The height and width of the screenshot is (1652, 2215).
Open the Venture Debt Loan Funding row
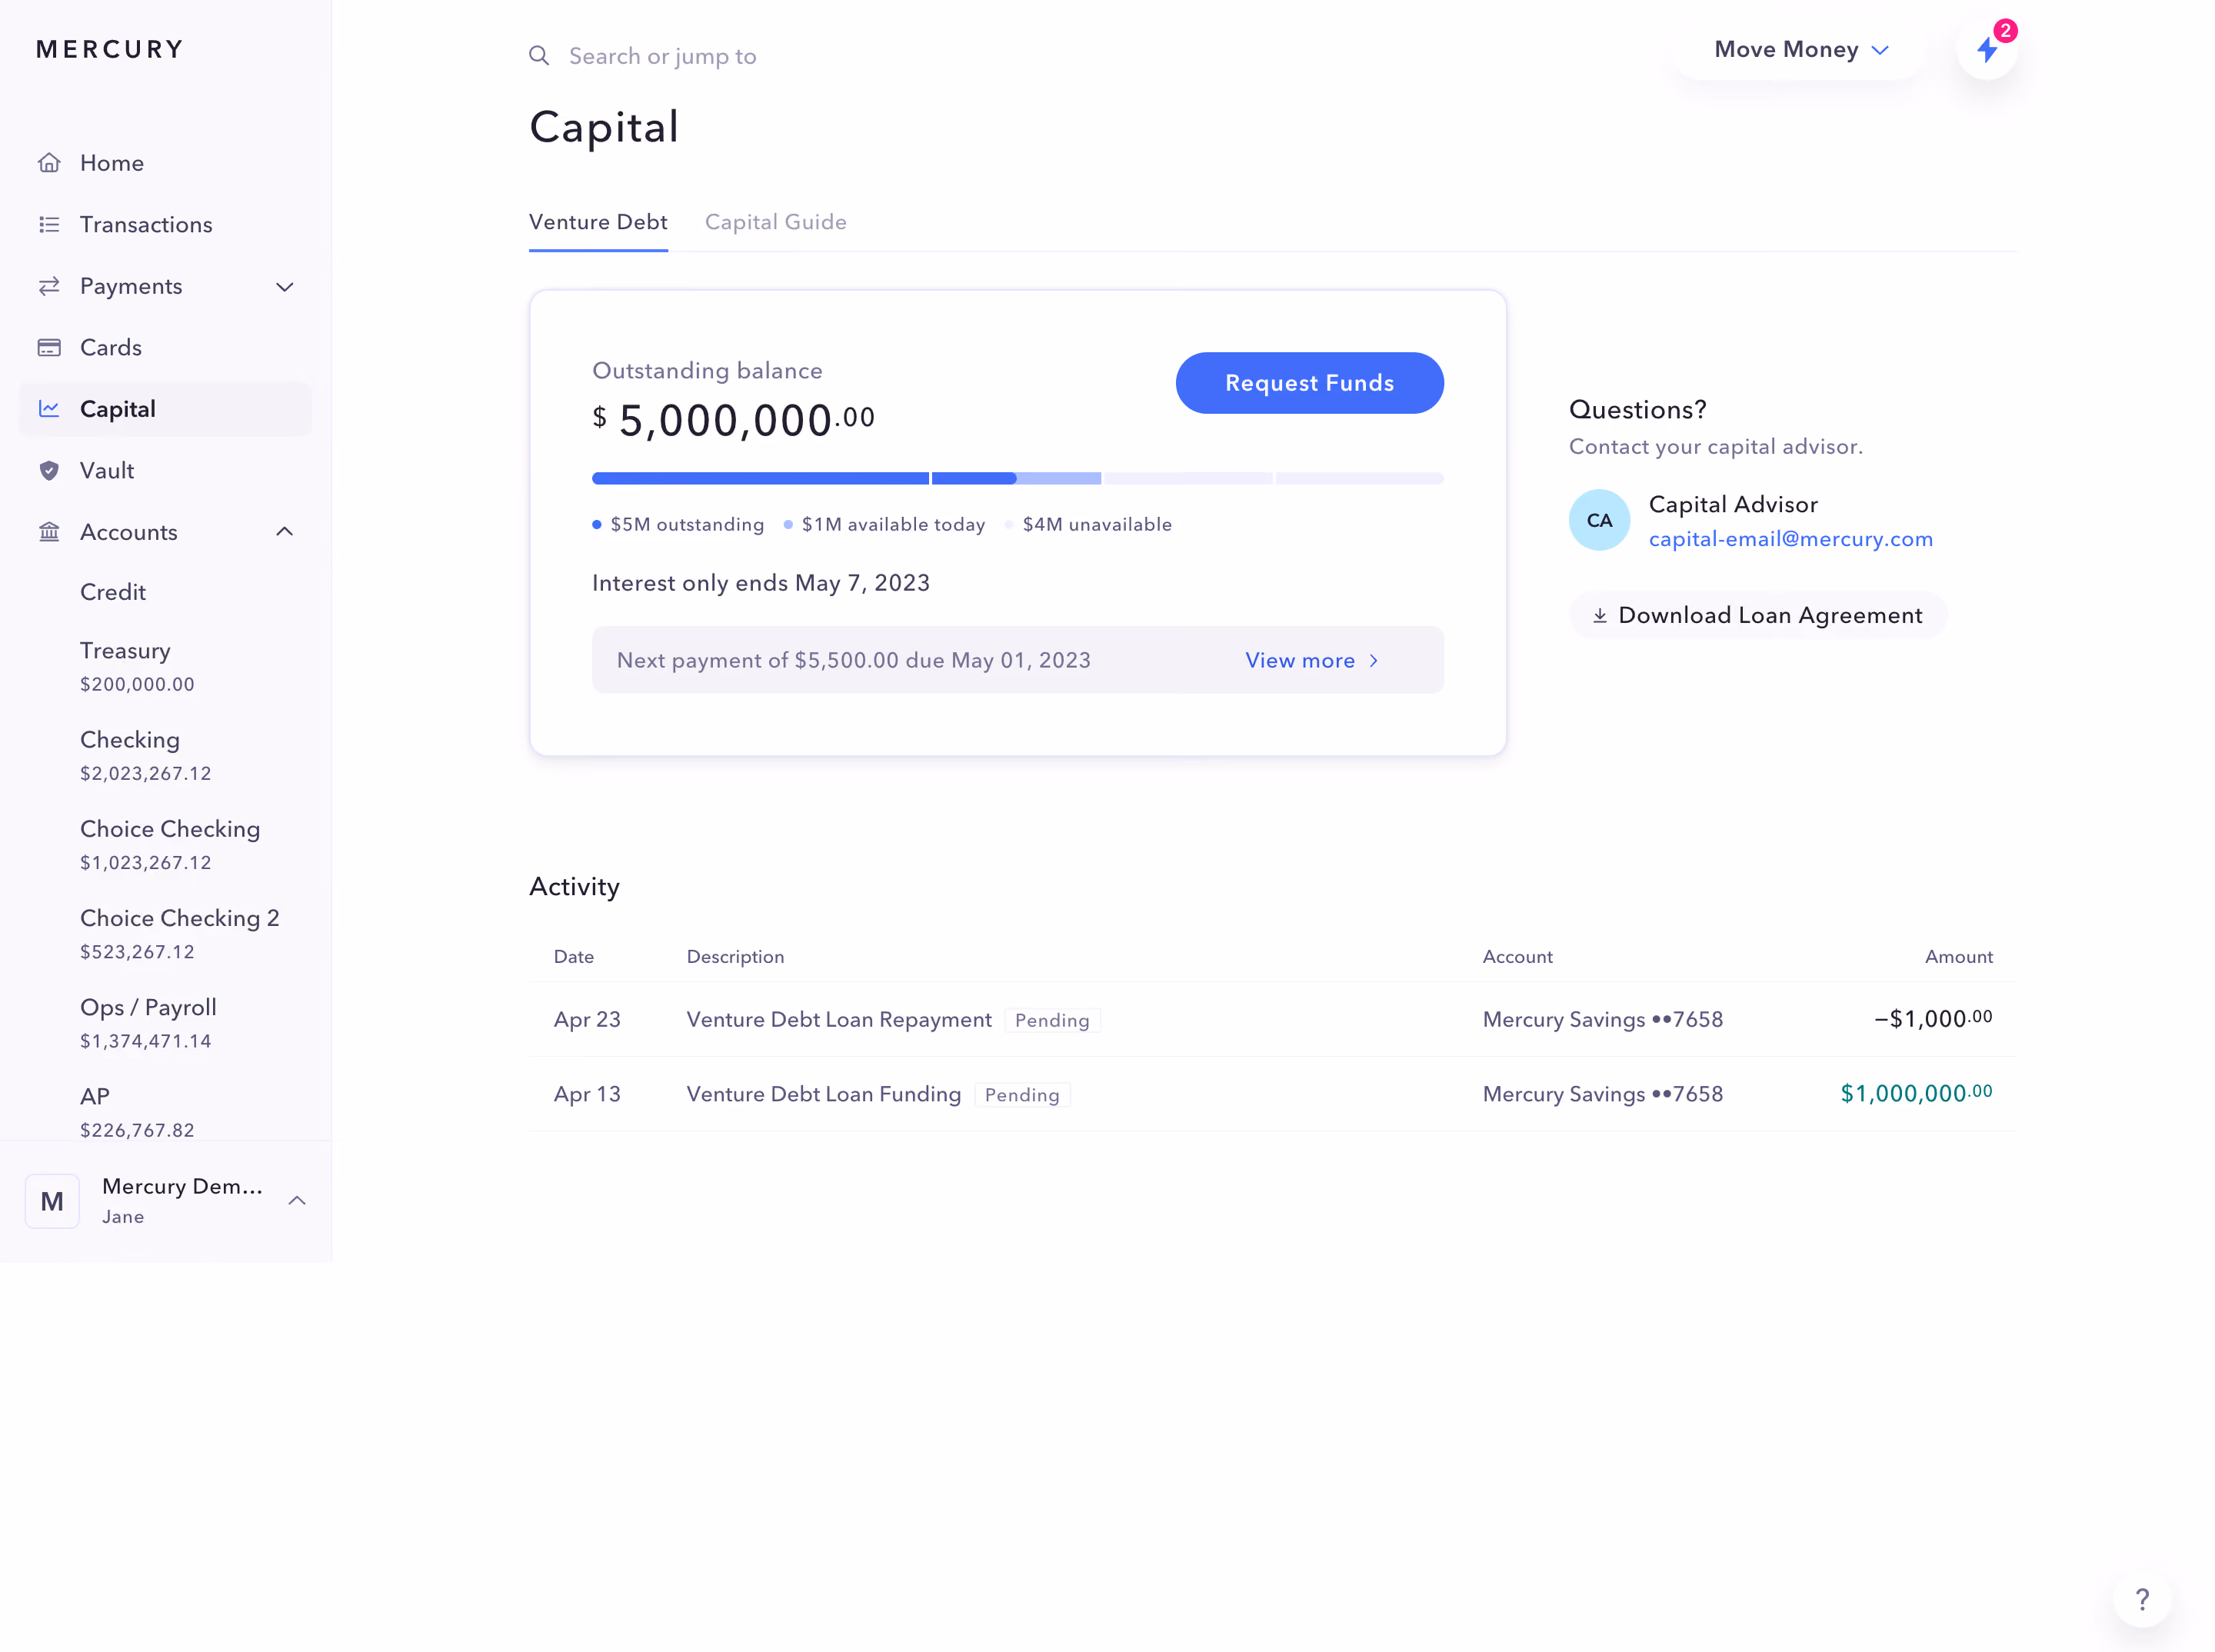pos(1272,1094)
